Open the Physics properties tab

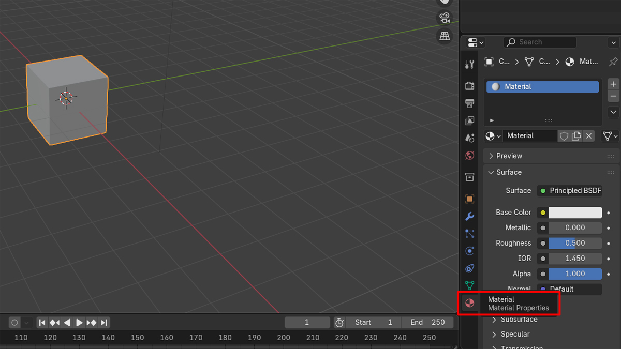[470, 251]
